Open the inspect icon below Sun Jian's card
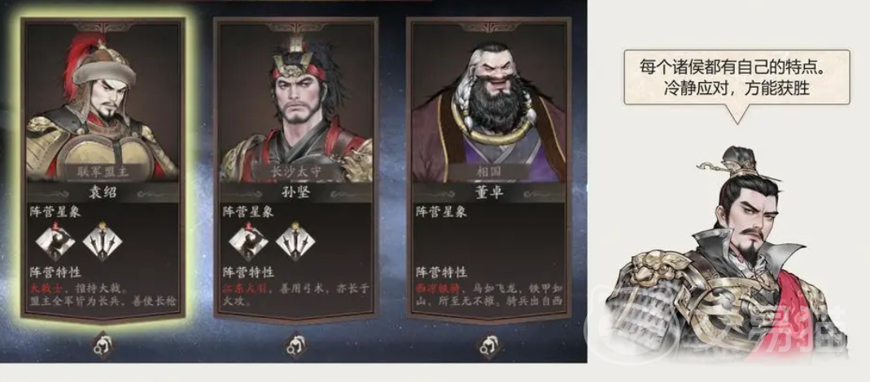This screenshot has height=382, width=870. (295, 345)
